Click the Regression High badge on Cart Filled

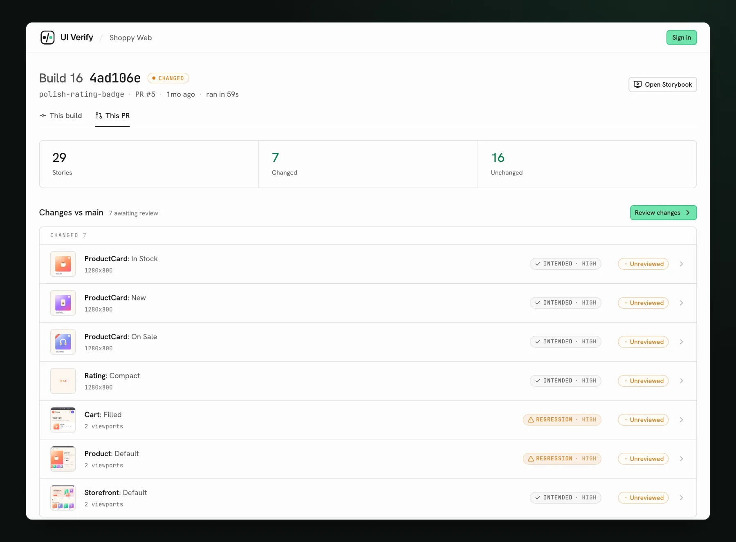pos(562,420)
